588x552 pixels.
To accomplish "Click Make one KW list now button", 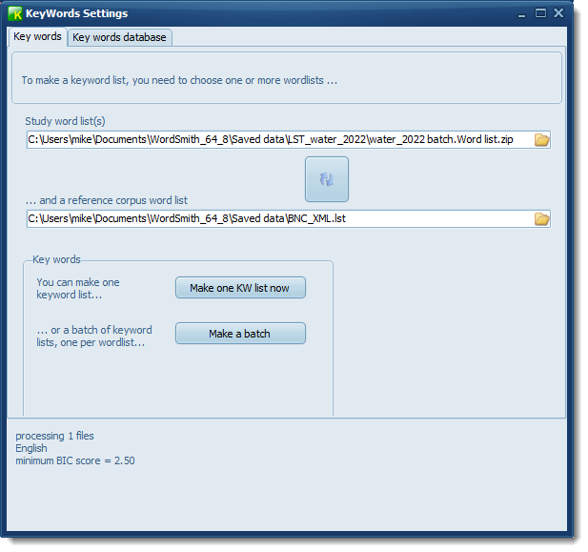I will pos(240,288).
